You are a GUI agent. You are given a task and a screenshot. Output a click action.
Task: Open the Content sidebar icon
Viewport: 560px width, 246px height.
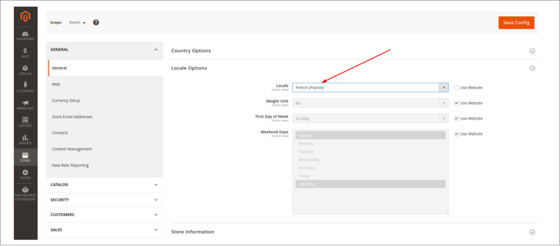(25, 121)
